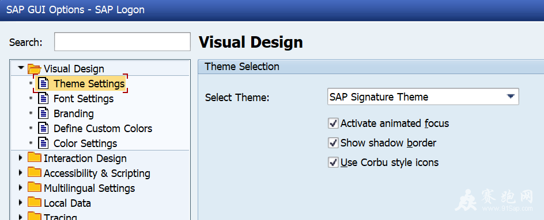Click the Interaction Design folder icon
Image resolution: width=544 pixels, height=220 pixels.
tap(35, 157)
